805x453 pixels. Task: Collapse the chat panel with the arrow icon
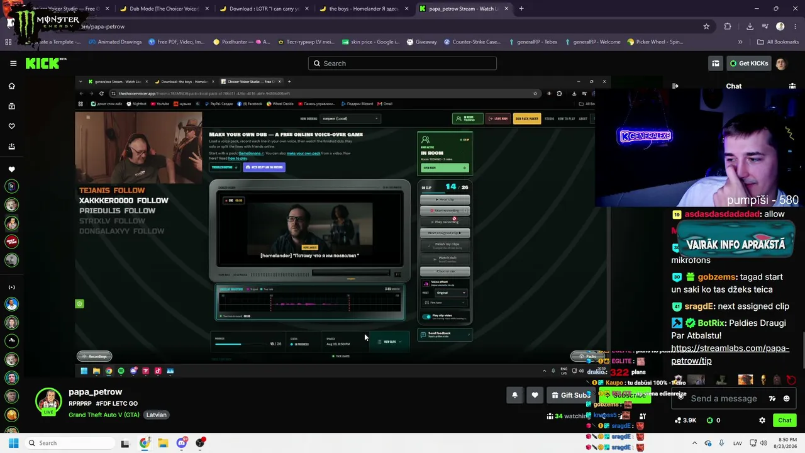coord(675,86)
